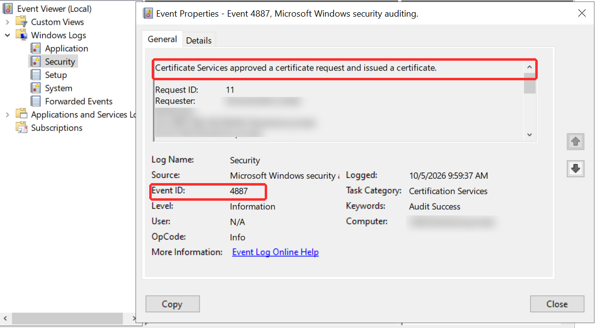Image resolution: width=616 pixels, height=328 pixels.
Task: Click the event description text line
Action: coord(296,68)
